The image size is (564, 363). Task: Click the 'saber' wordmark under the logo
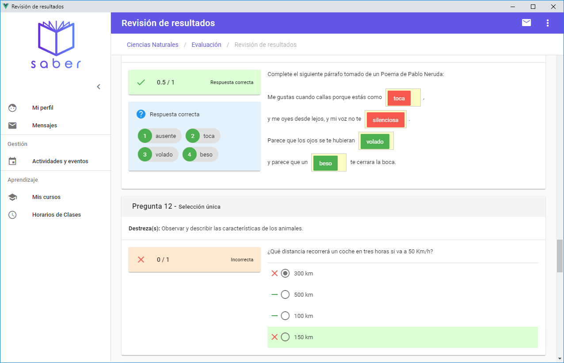56,64
